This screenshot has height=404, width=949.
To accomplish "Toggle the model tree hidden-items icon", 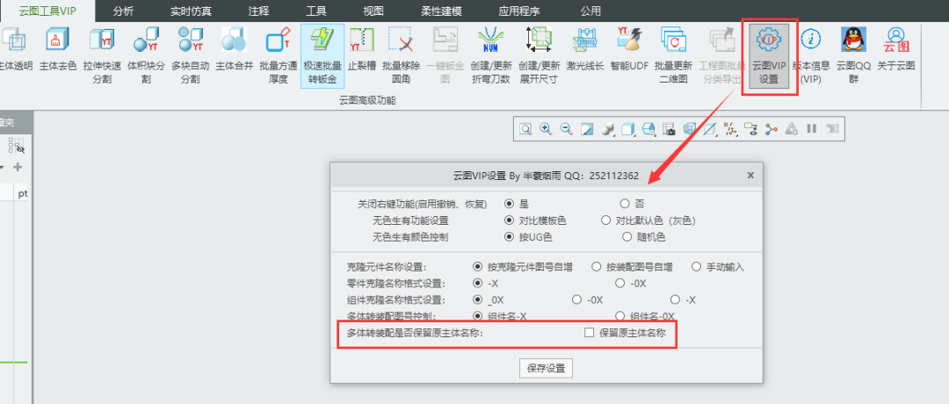I will click(17, 145).
